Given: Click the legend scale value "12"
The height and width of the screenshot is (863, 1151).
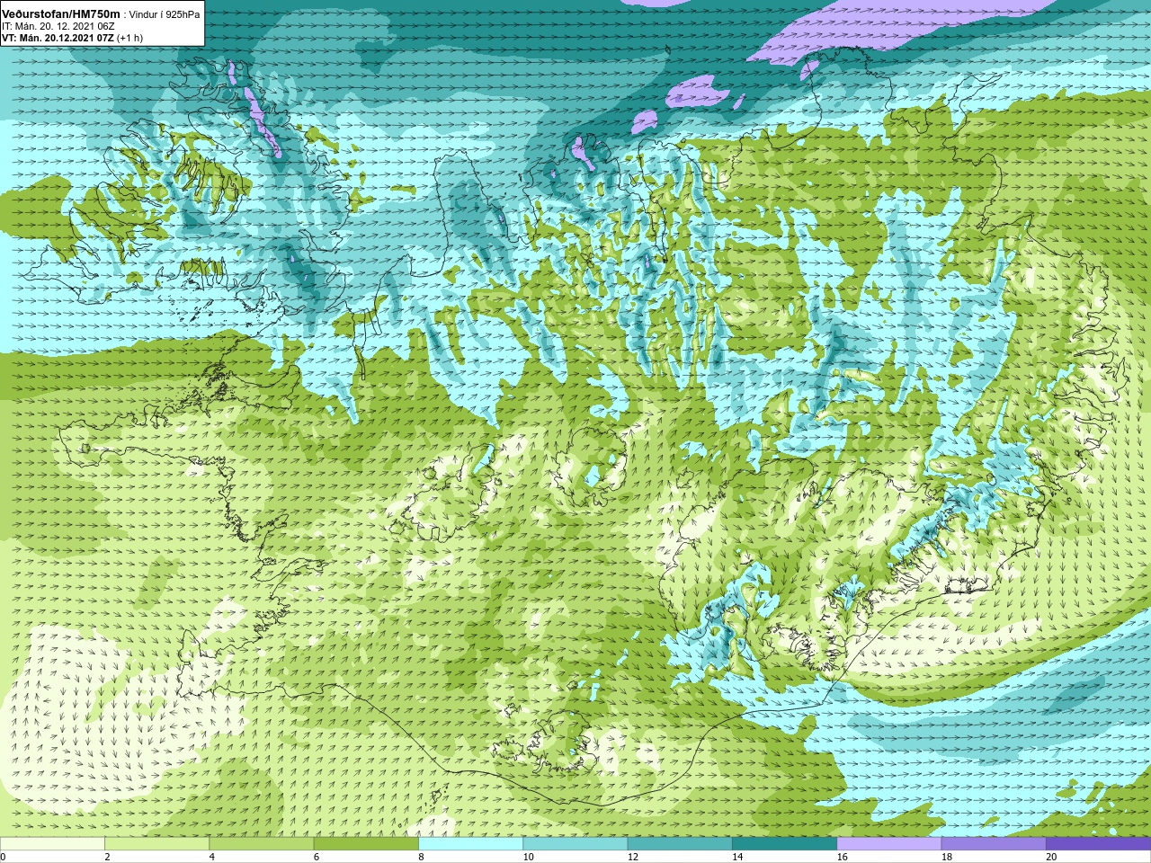Looking at the screenshot, I should click(633, 857).
